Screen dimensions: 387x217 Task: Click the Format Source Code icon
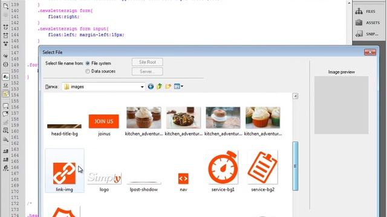coord(5,168)
